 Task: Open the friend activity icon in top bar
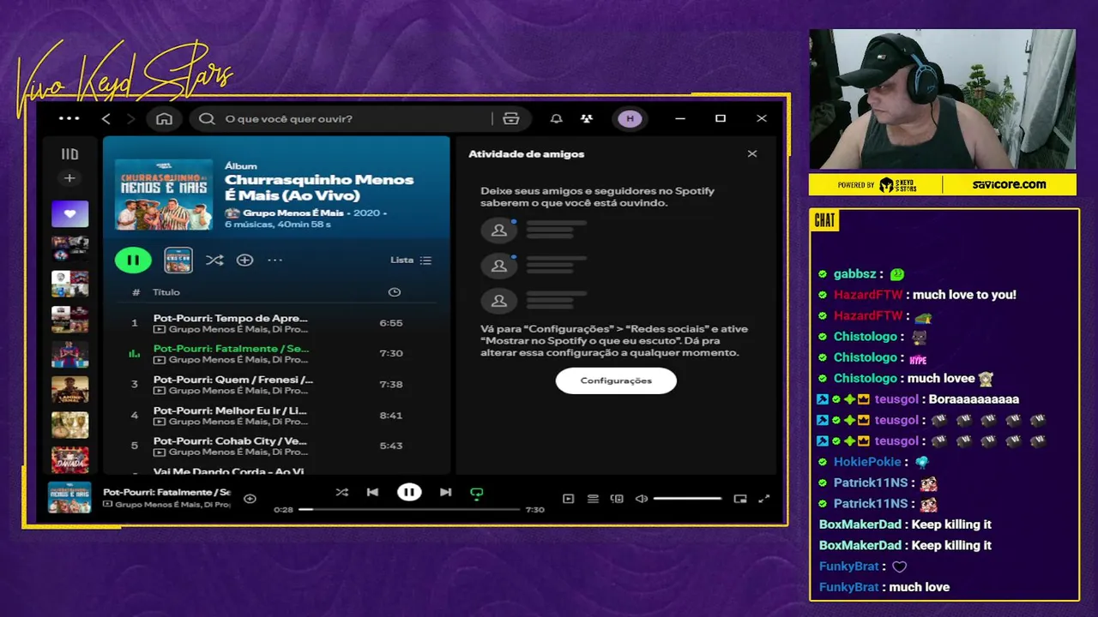[587, 119]
